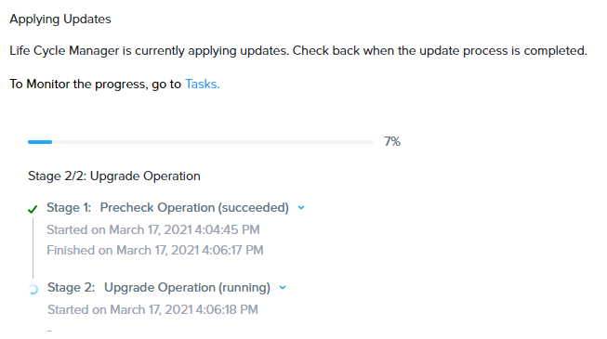
Task: Click the blue filled progress bar segment
Action: point(40,142)
